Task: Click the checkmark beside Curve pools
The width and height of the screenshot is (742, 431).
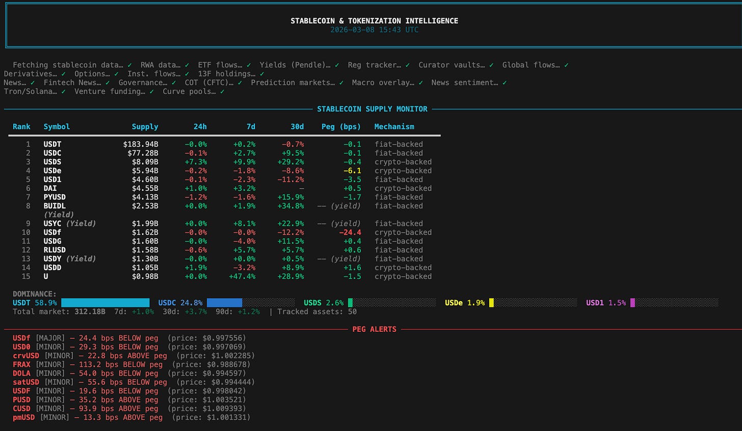Action: [222, 92]
